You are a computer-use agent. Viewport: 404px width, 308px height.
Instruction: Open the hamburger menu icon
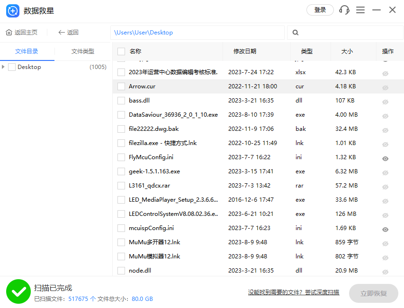(360, 9)
